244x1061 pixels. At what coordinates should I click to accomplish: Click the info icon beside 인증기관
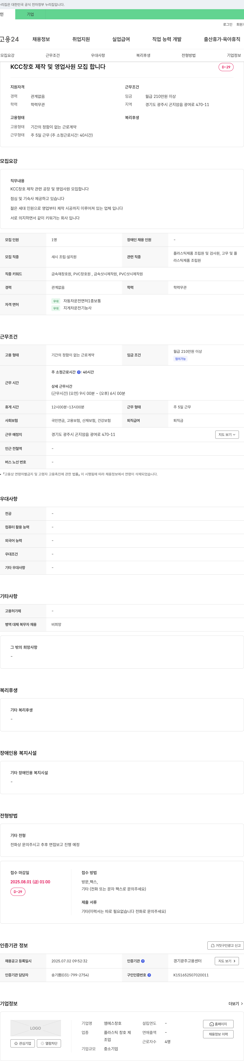(x=143, y=961)
